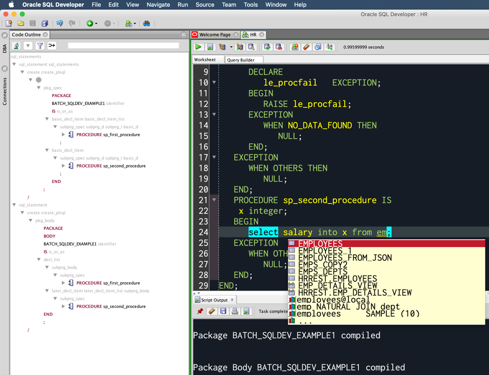Collapse the decl_list tree node
This screenshot has height=375, width=489.
(x=39, y=259)
